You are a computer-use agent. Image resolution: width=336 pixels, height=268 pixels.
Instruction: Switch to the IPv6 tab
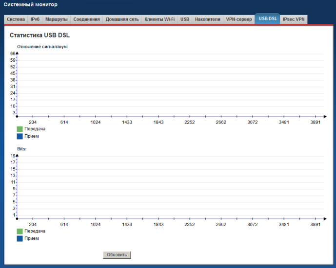click(x=35, y=19)
